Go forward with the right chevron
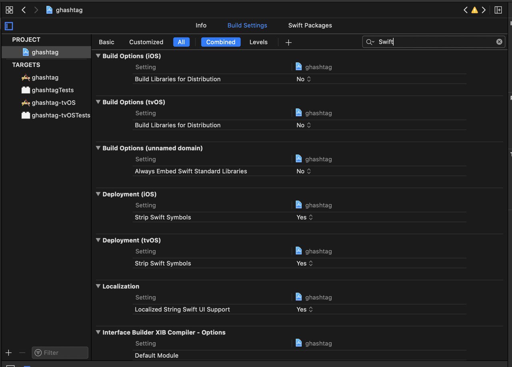The width and height of the screenshot is (512, 367). [x=36, y=10]
